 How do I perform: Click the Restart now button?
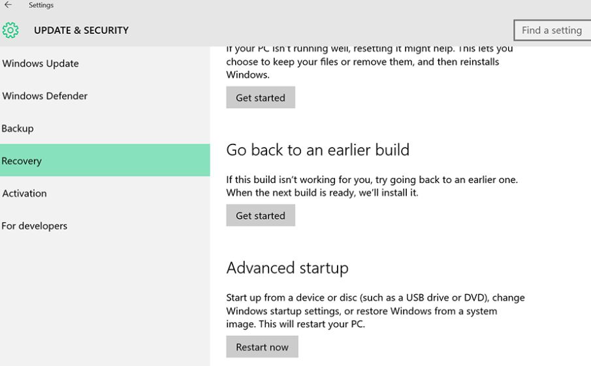(262, 347)
